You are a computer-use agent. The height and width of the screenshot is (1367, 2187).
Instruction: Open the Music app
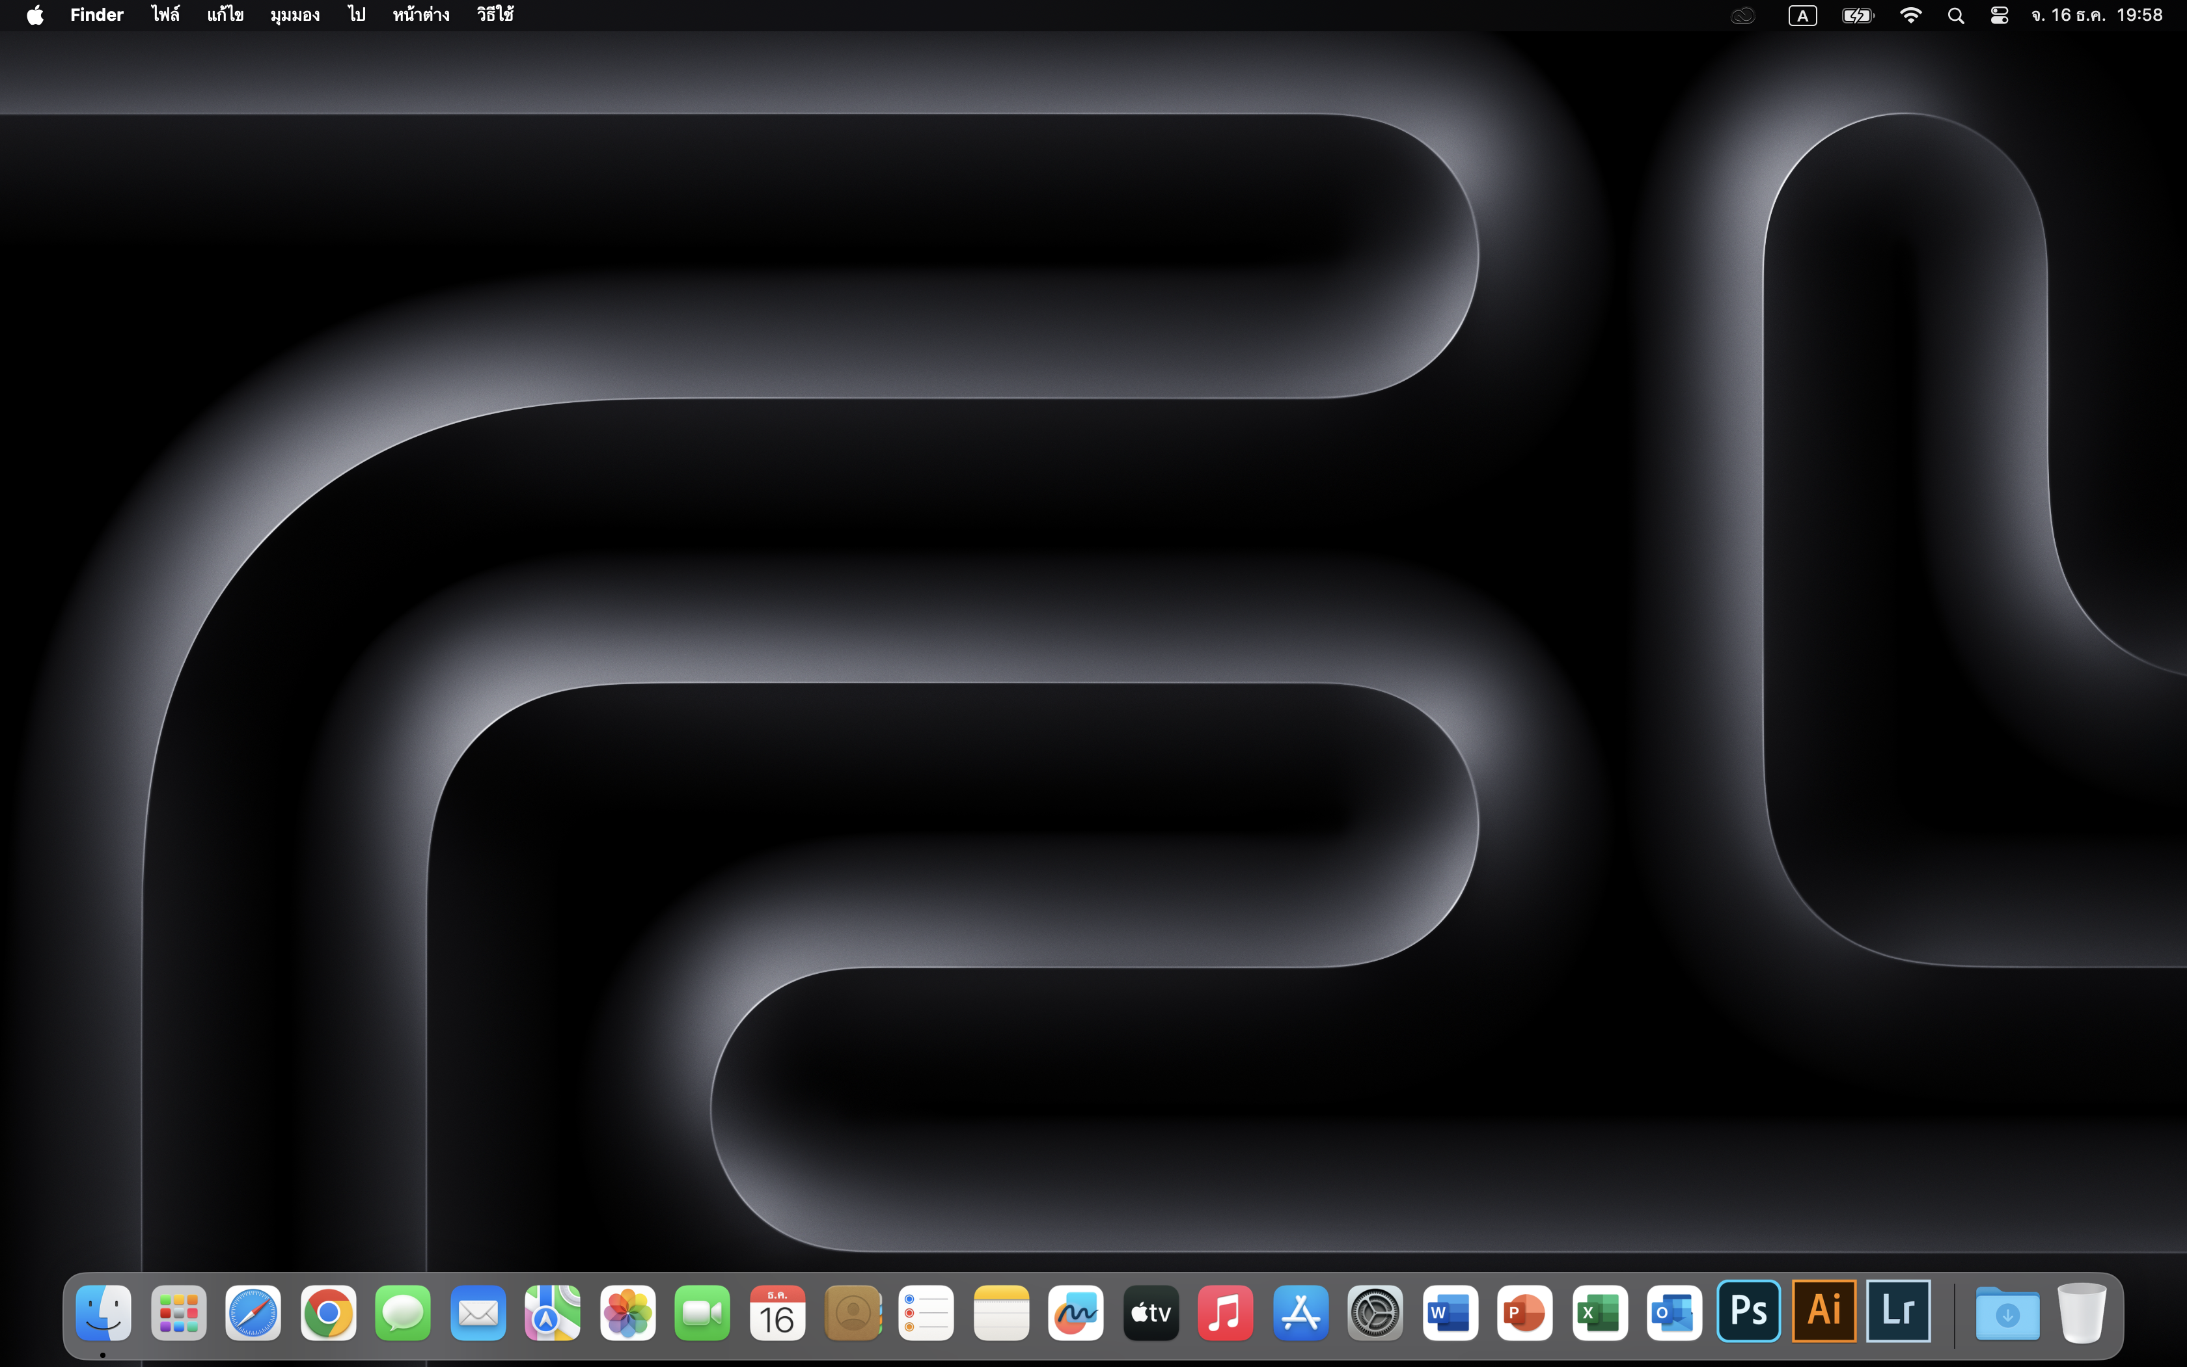(x=1226, y=1312)
